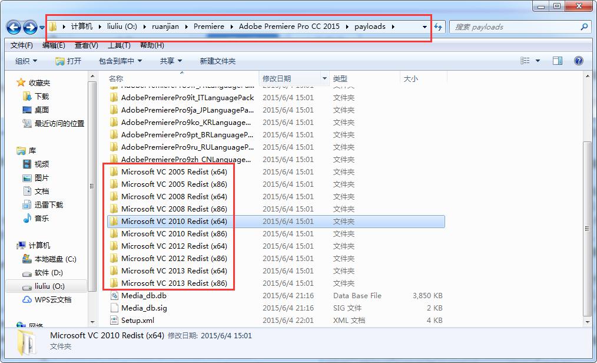Click the Media_db.sig file icon
This screenshot has height=363, width=597.
pos(114,308)
